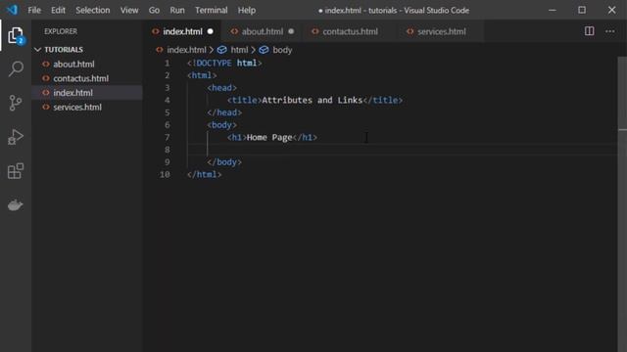Open the Run menu
This screenshot has height=352, width=627.
click(177, 10)
